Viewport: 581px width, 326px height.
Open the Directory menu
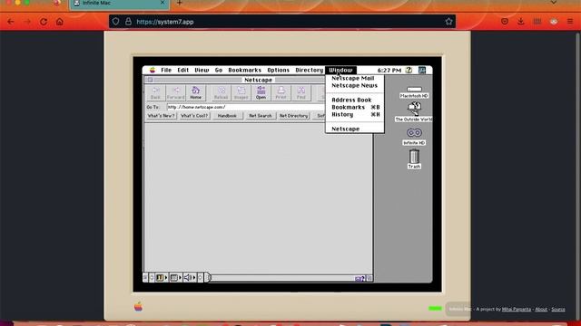pyautogui.click(x=309, y=70)
